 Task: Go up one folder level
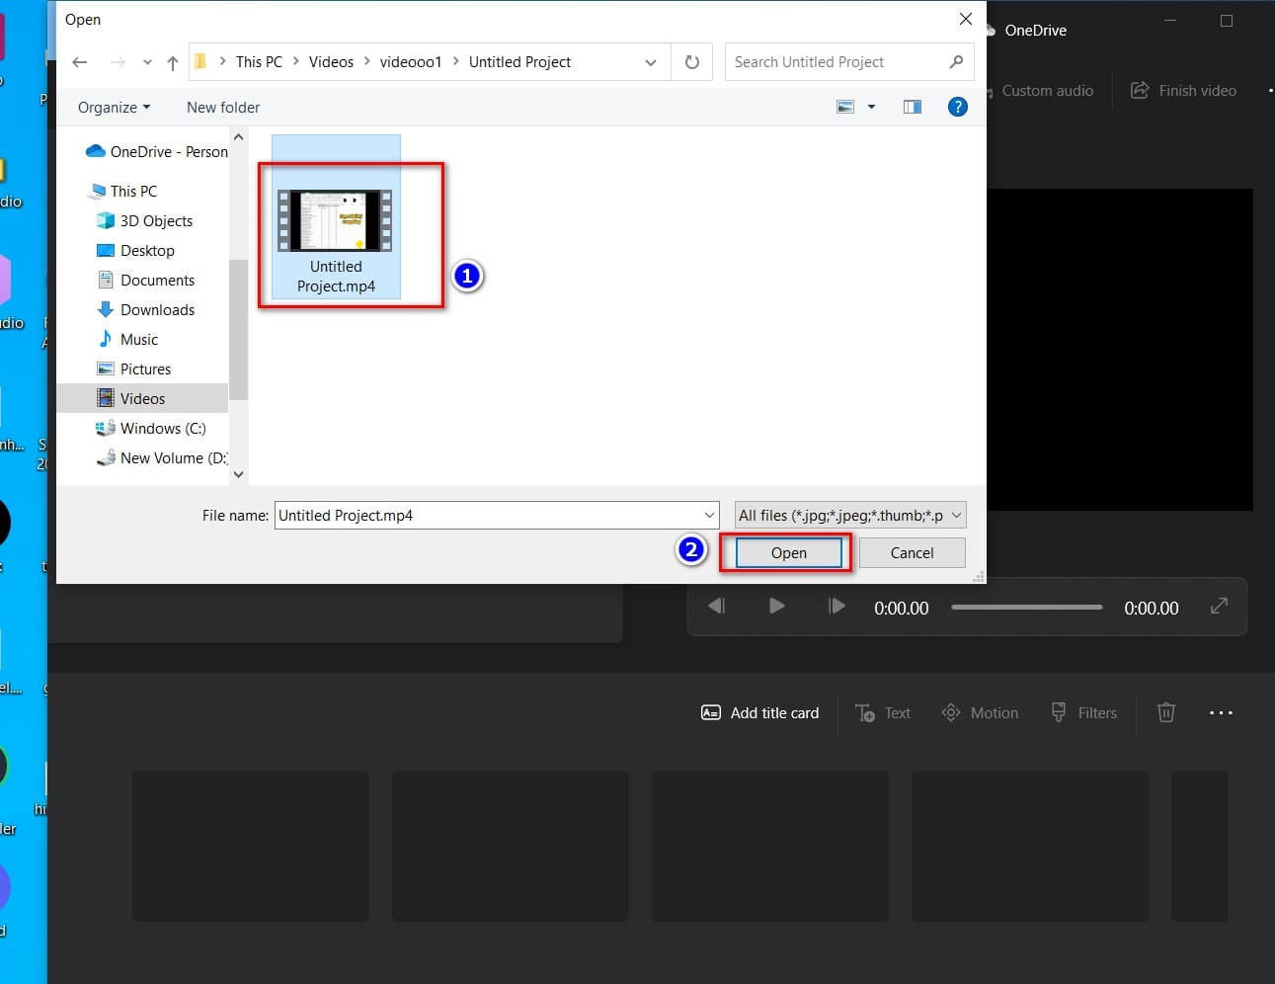pyautogui.click(x=173, y=62)
